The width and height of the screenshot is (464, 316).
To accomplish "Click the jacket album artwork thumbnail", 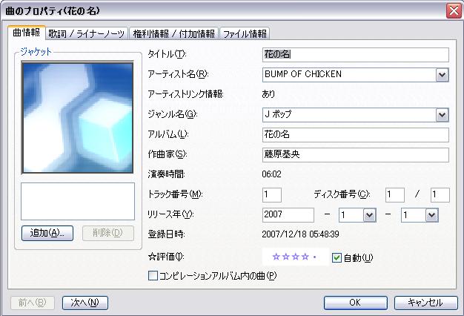I will (77, 116).
